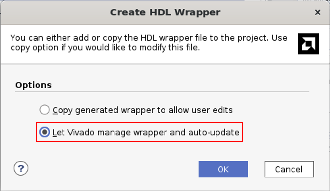The width and height of the screenshot is (330, 191).
Task: Toggle the currently selected wrapper management option
Action: 44,132
